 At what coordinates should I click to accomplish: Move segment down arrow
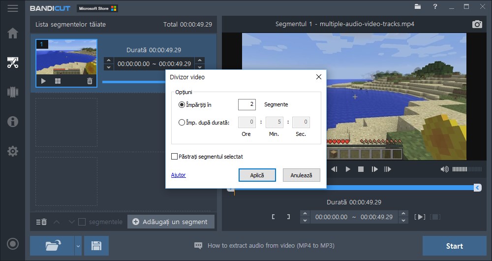(71, 222)
